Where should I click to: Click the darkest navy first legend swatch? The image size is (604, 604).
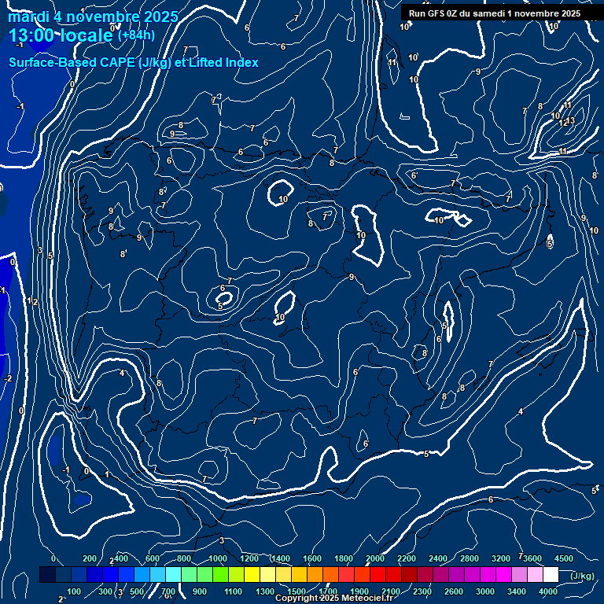[x=47, y=574]
